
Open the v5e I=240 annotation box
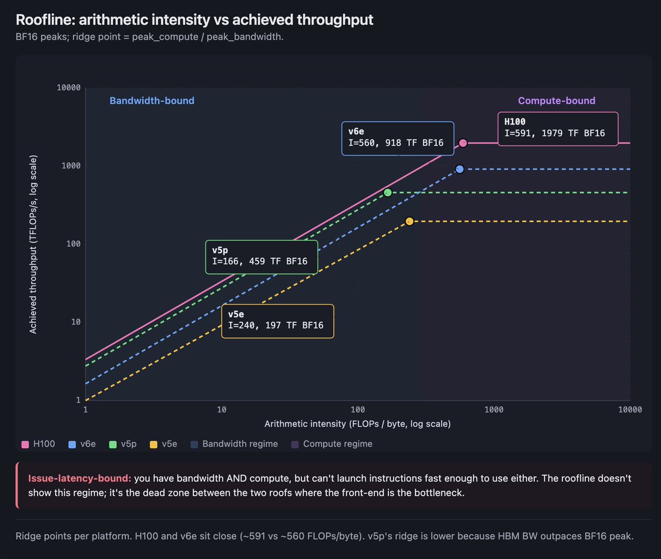(277, 321)
